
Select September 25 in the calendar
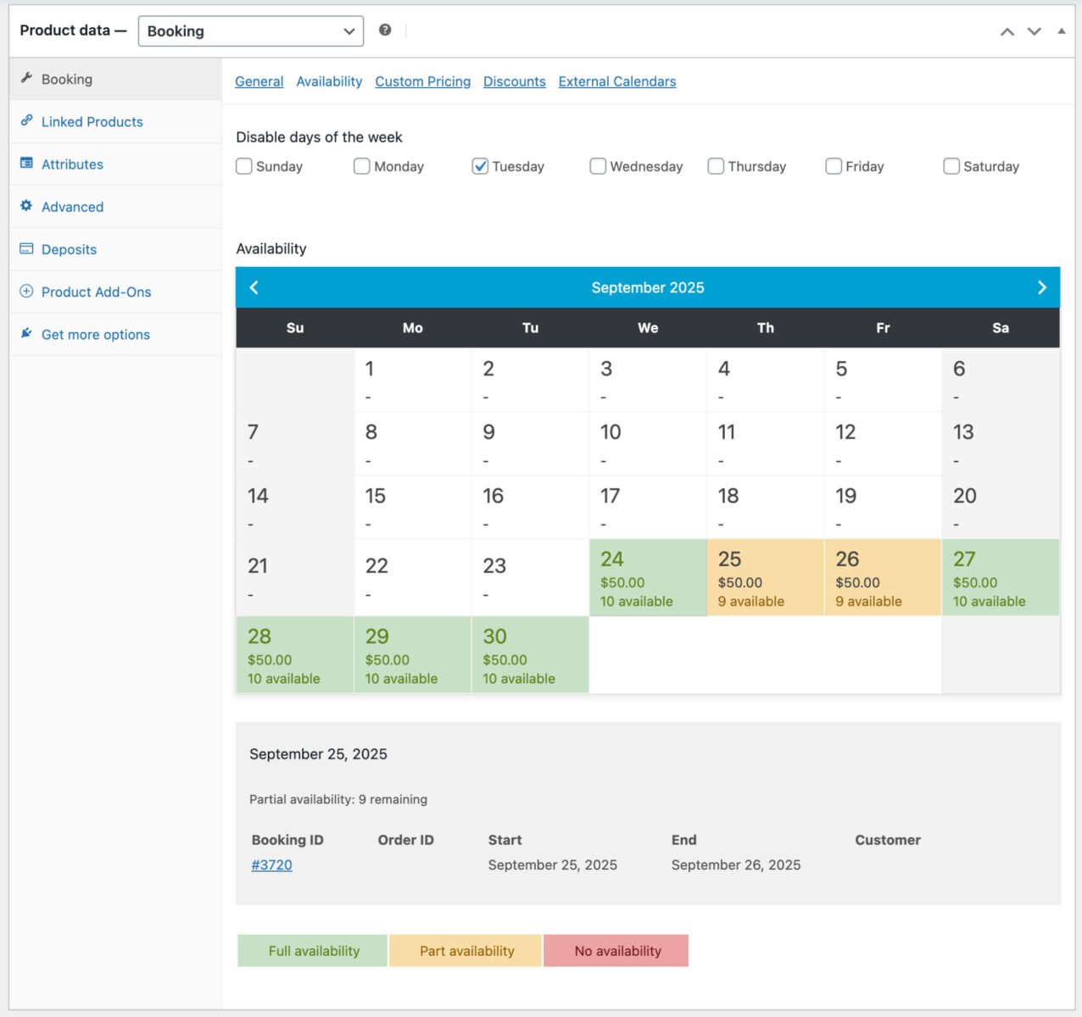point(766,577)
